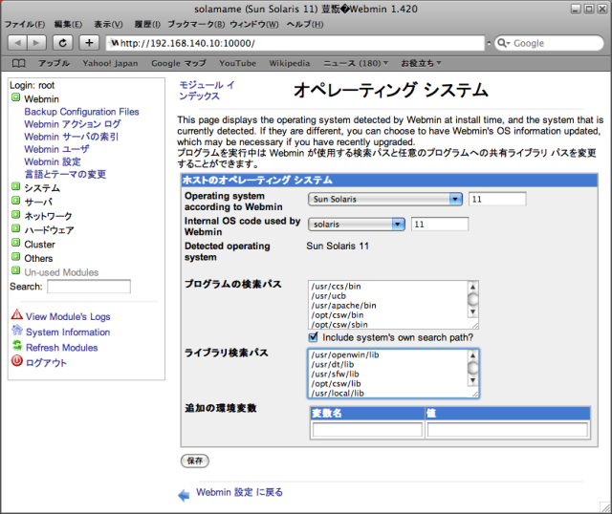
Task: Open the 編集(E) menu
Action: pos(68,24)
